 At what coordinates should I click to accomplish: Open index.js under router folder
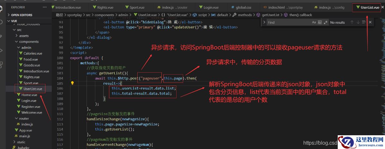click(27, 124)
